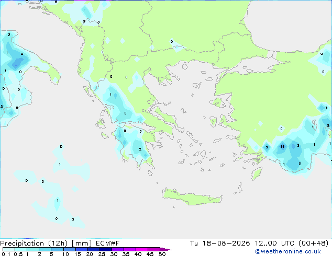Click the 0.1–0.5 mm palest legend swatch

(x=9, y=249)
